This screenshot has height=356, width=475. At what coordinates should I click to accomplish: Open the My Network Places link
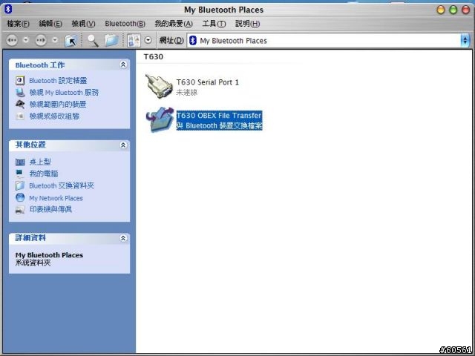[x=56, y=198]
